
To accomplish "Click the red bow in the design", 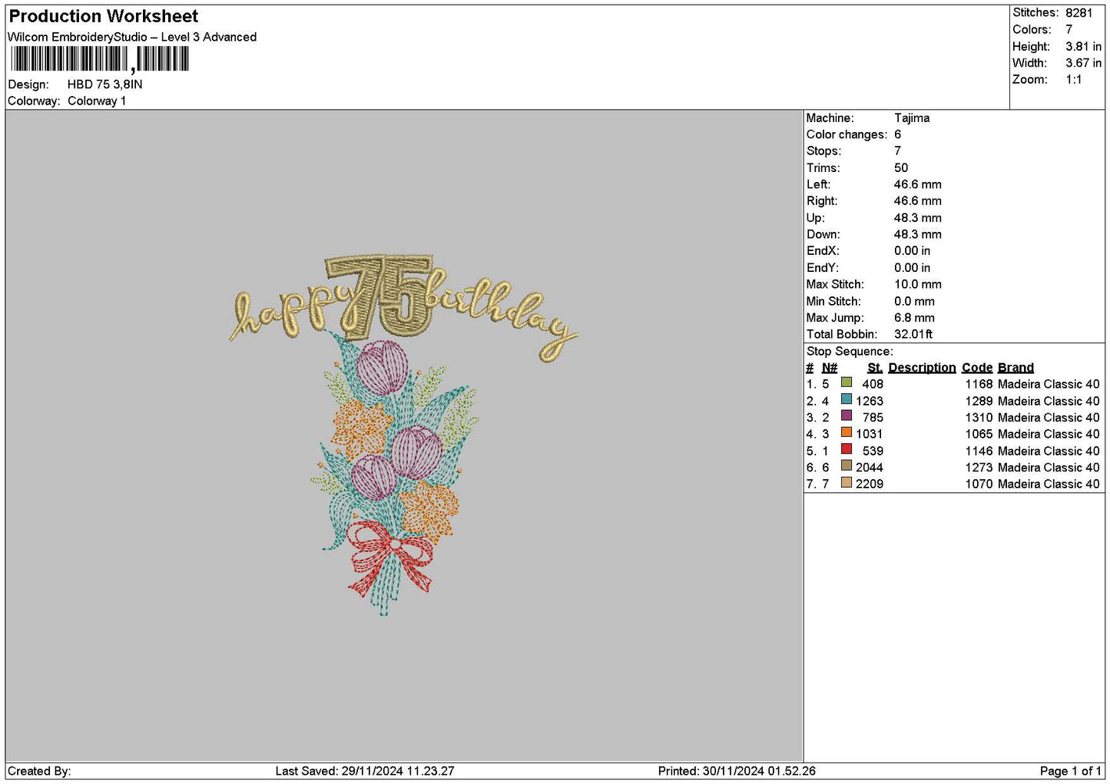I will 390,557.
